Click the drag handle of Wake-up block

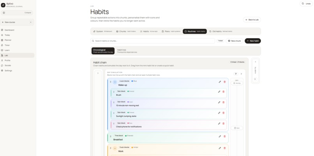point(111,82)
